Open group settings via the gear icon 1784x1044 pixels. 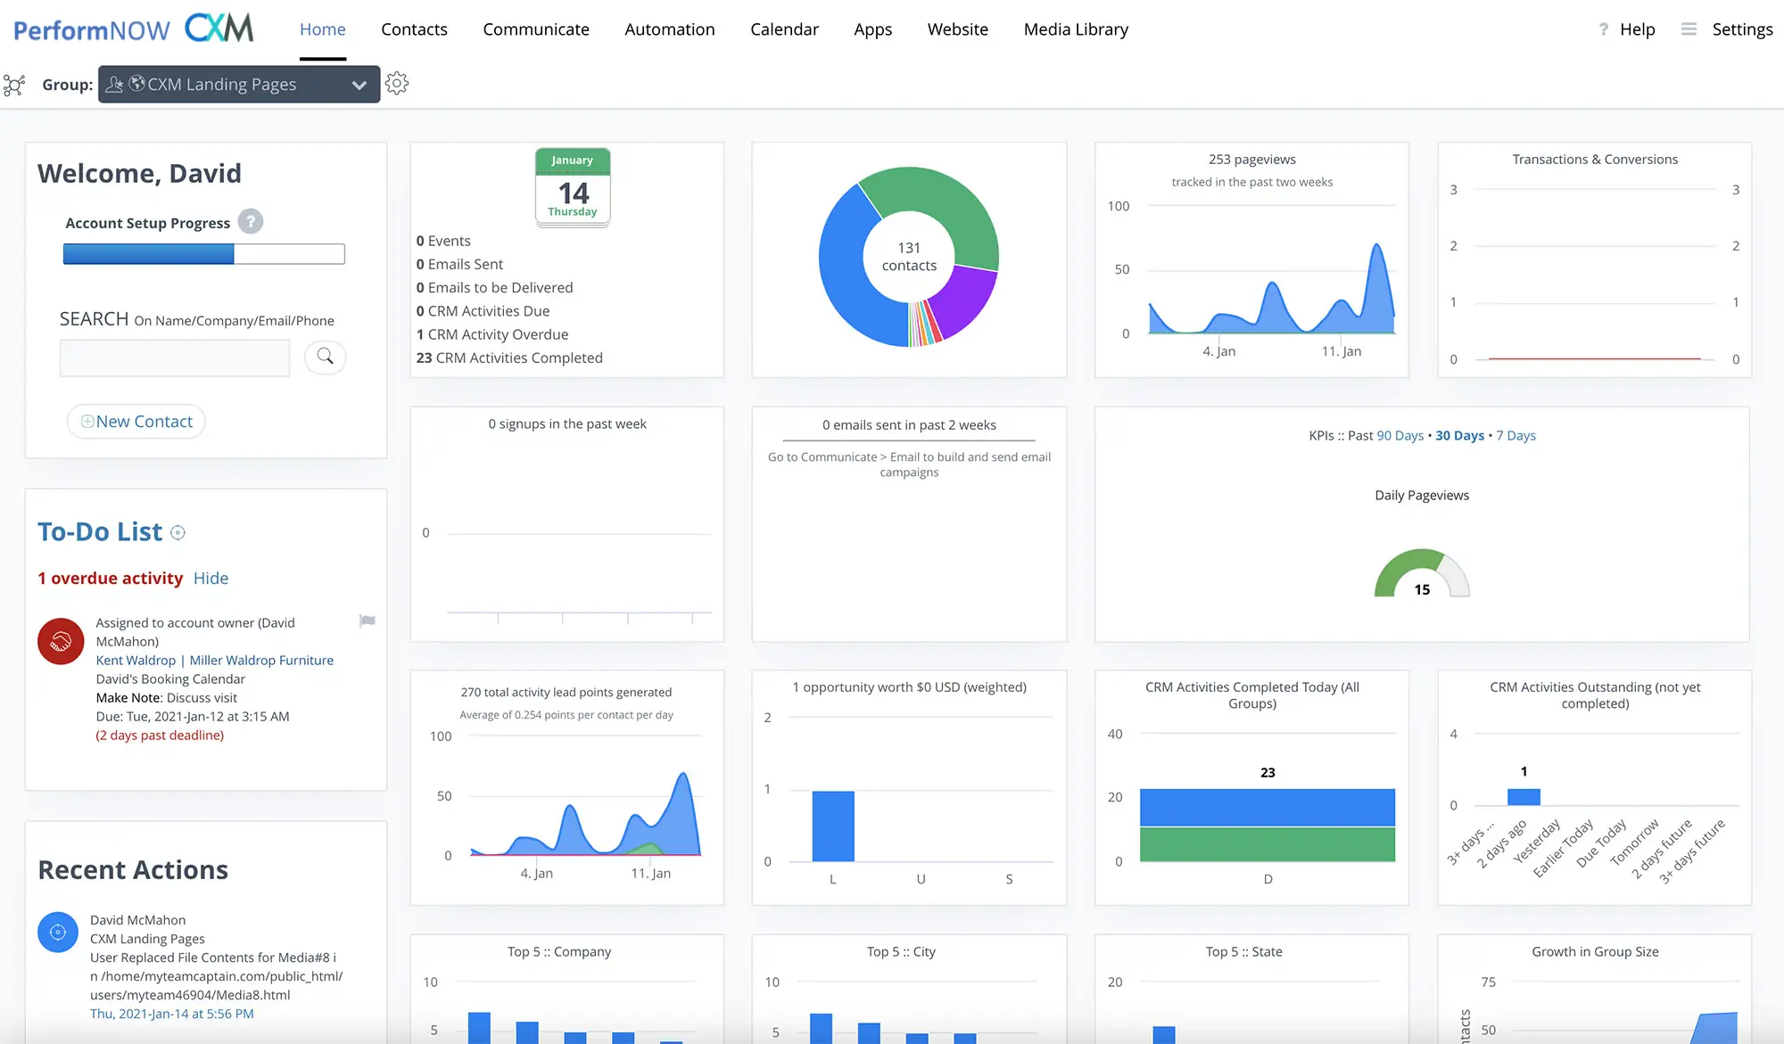click(x=397, y=83)
